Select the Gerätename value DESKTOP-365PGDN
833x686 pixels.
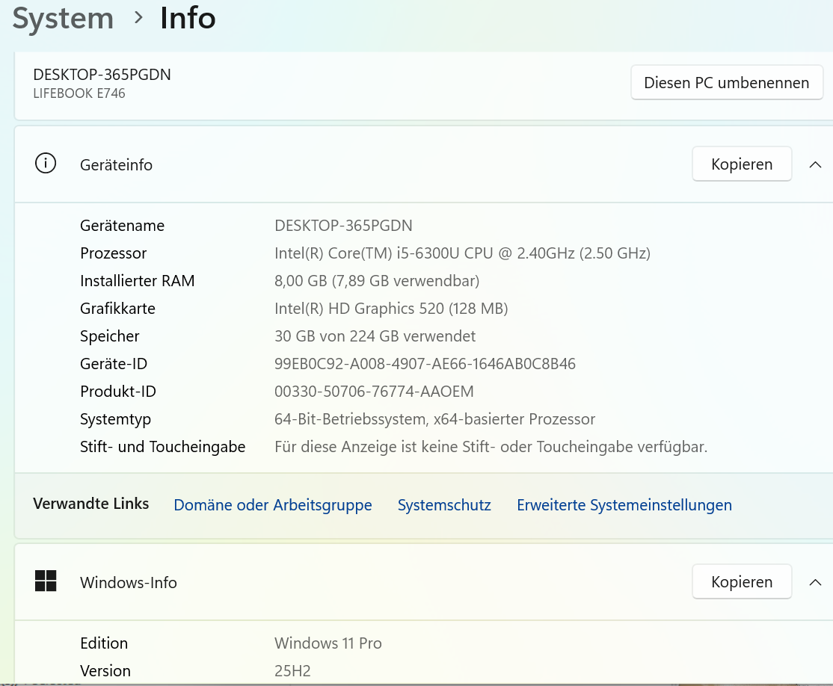pyautogui.click(x=343, y=226)
